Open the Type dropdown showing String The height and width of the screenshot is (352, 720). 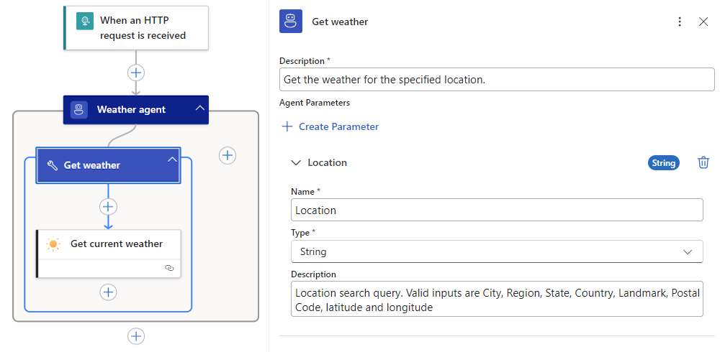[496, 251]
